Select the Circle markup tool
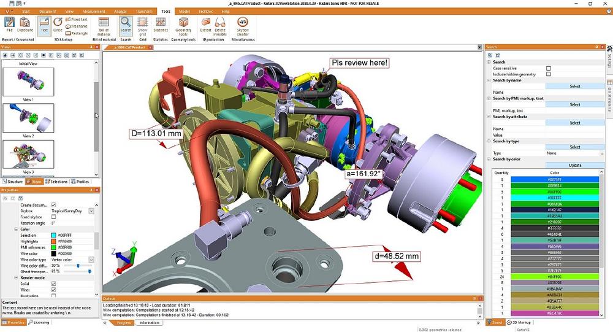Screen dimensions: 613x332 coord(58,25)
